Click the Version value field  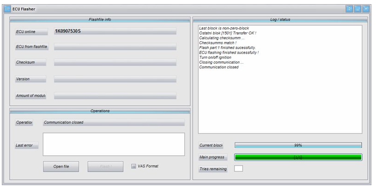coord(115,79)
